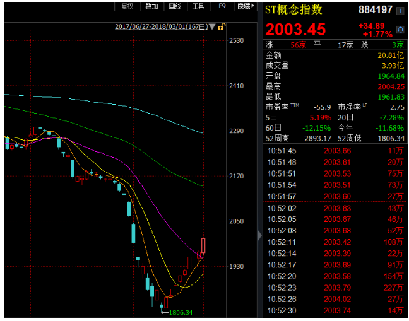This screenshot has height=321, width=409.
Task: Click the date range 2017/06/27-2018/03/01 link
Action: [x=162, y=26]
